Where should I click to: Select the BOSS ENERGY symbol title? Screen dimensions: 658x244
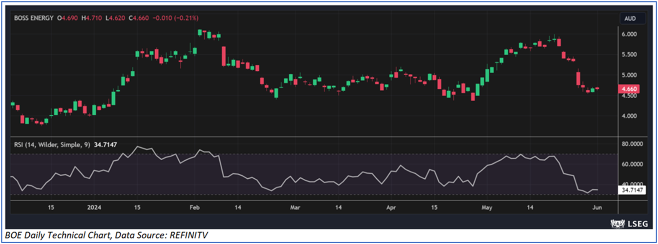(34, 18)
